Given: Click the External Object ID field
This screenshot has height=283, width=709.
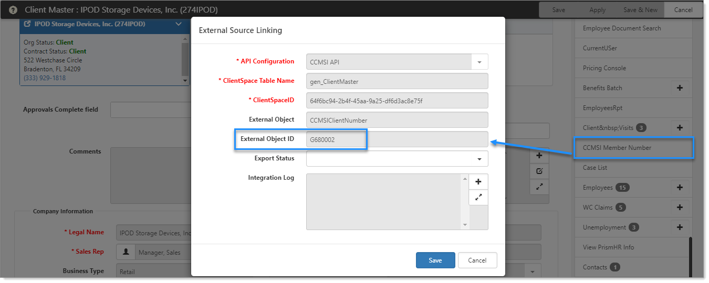Looking at the screenshot, I should click(397, 139).
